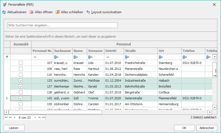Click the Vorname column header
This screenshot has width=221, height=133.
pos(96,51)
